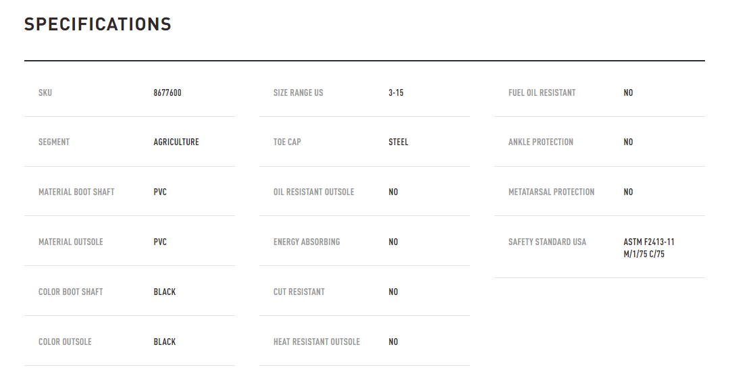Click the MATERIAL BOOT SHAFT label

coord(76,192)
